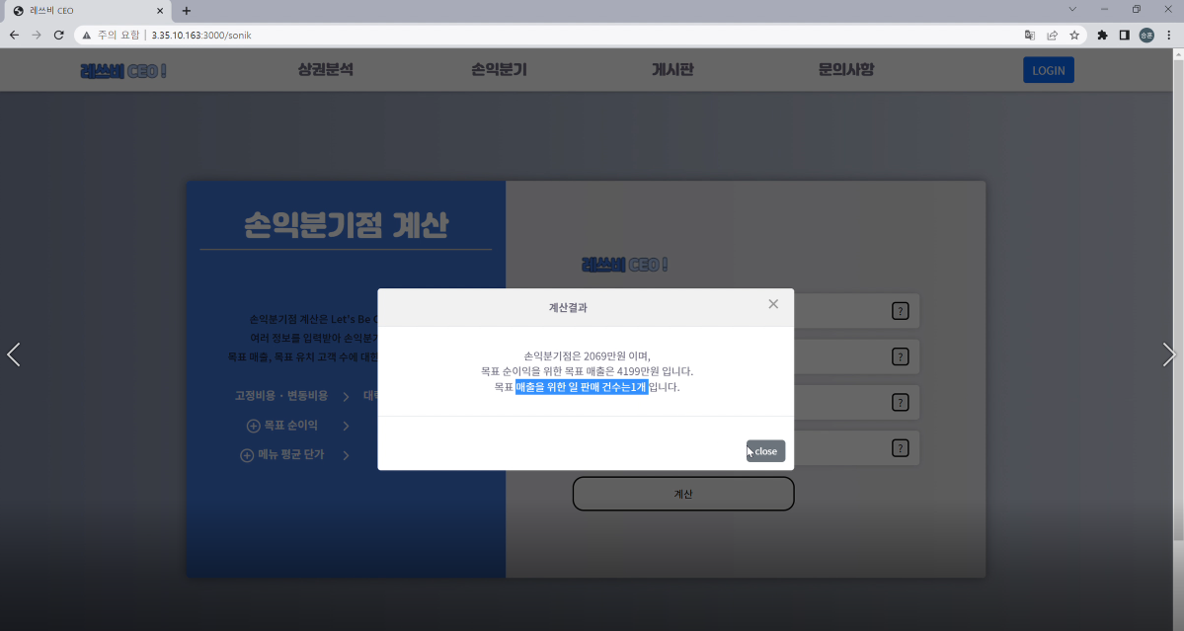This screenshot has height=631, width=1184.
Task: Expand the chevron next to 고정비용 · 변동비용
Action: [346, 396]
